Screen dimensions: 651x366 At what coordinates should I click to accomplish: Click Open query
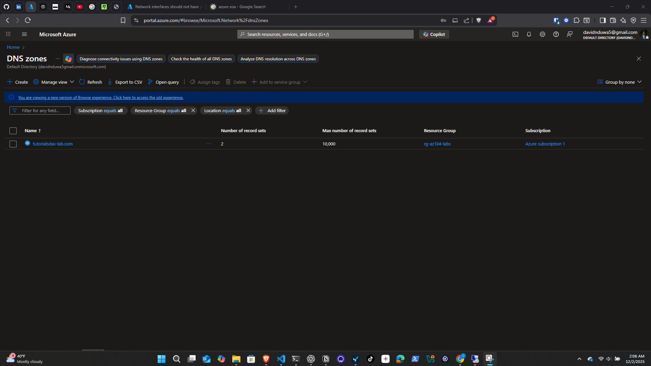163,82
